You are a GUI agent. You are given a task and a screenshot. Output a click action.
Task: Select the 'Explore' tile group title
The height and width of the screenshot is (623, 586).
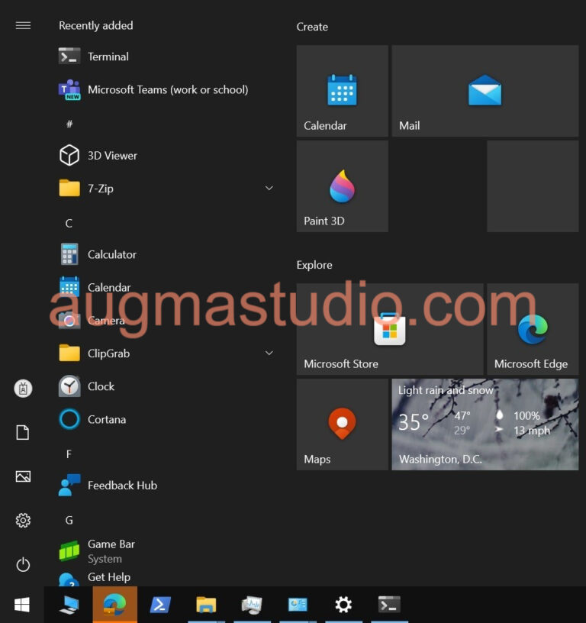(314, 265)
